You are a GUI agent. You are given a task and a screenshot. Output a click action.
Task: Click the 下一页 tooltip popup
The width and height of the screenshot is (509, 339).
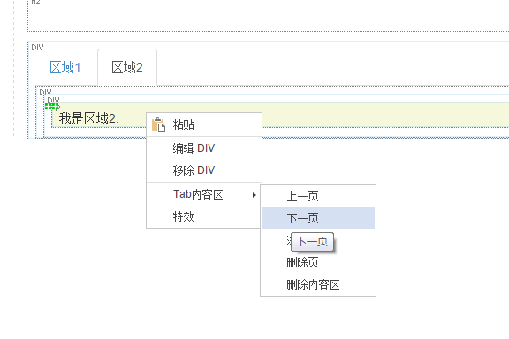click(312, 242)
